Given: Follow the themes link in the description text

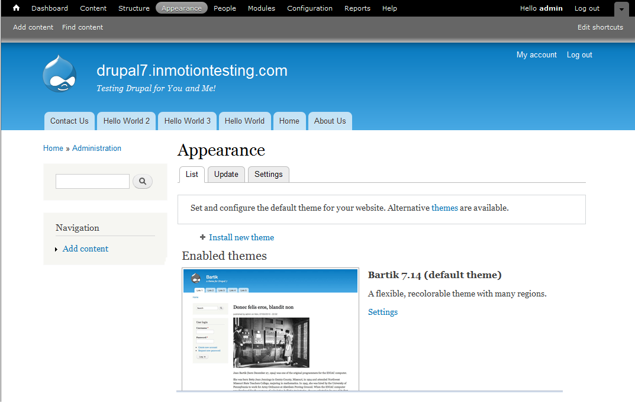Looking at the screenshot, I should (x=445, y=208).
